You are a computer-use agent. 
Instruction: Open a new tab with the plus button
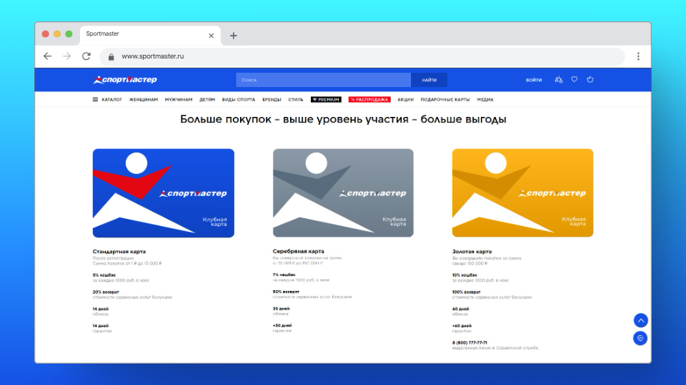click(x=233, y=36)
